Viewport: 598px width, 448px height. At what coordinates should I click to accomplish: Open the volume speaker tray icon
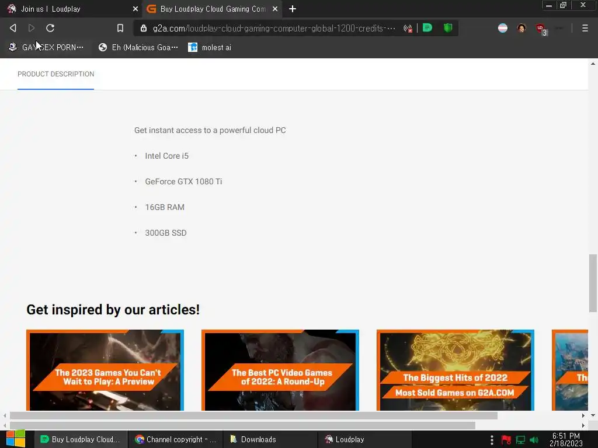[534, 440]
